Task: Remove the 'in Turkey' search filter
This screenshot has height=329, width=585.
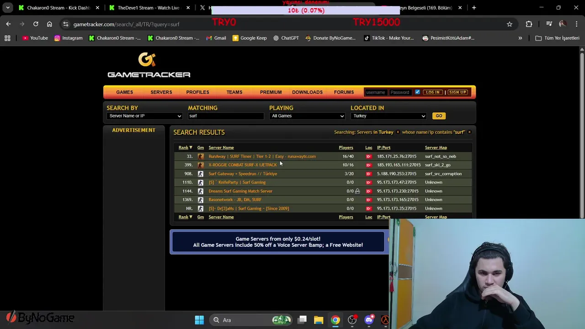Action: tap(398, 132)
